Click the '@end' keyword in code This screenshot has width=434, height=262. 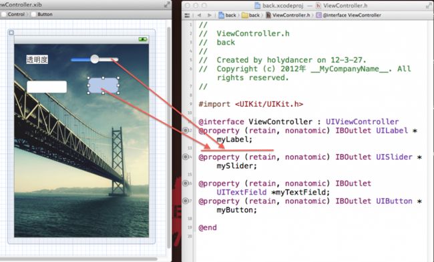tap(208, 228)
